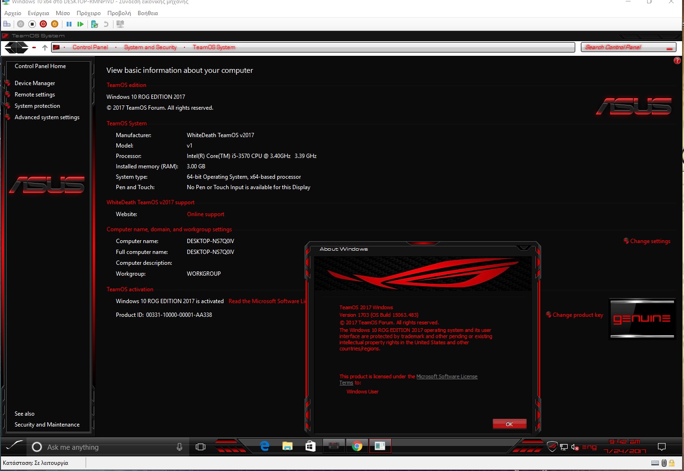Open Remote settings
Viewport: 684px width, 471px height.
point(35,95)
